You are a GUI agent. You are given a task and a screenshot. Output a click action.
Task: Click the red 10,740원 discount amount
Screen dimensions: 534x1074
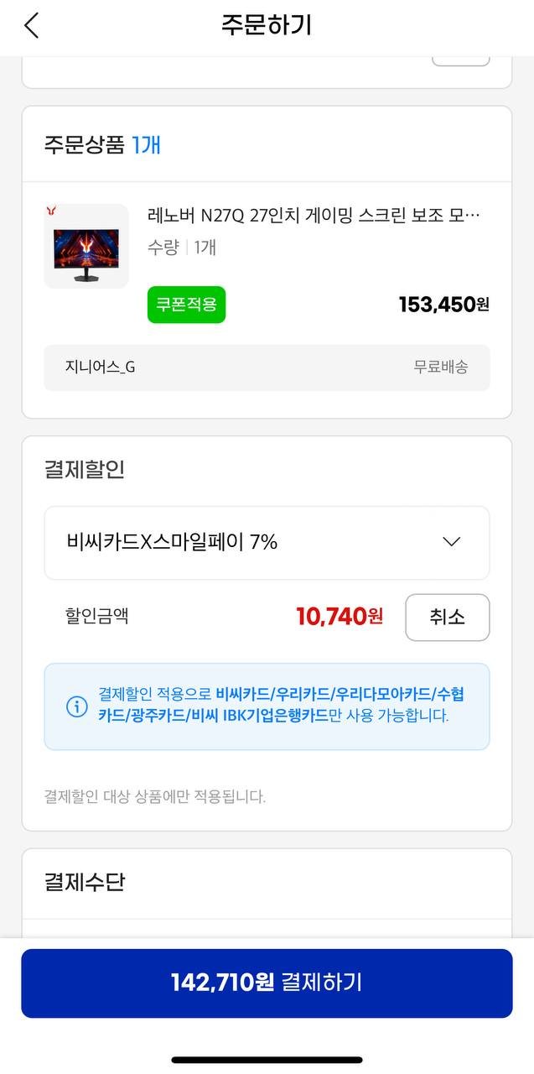point(340,617)
